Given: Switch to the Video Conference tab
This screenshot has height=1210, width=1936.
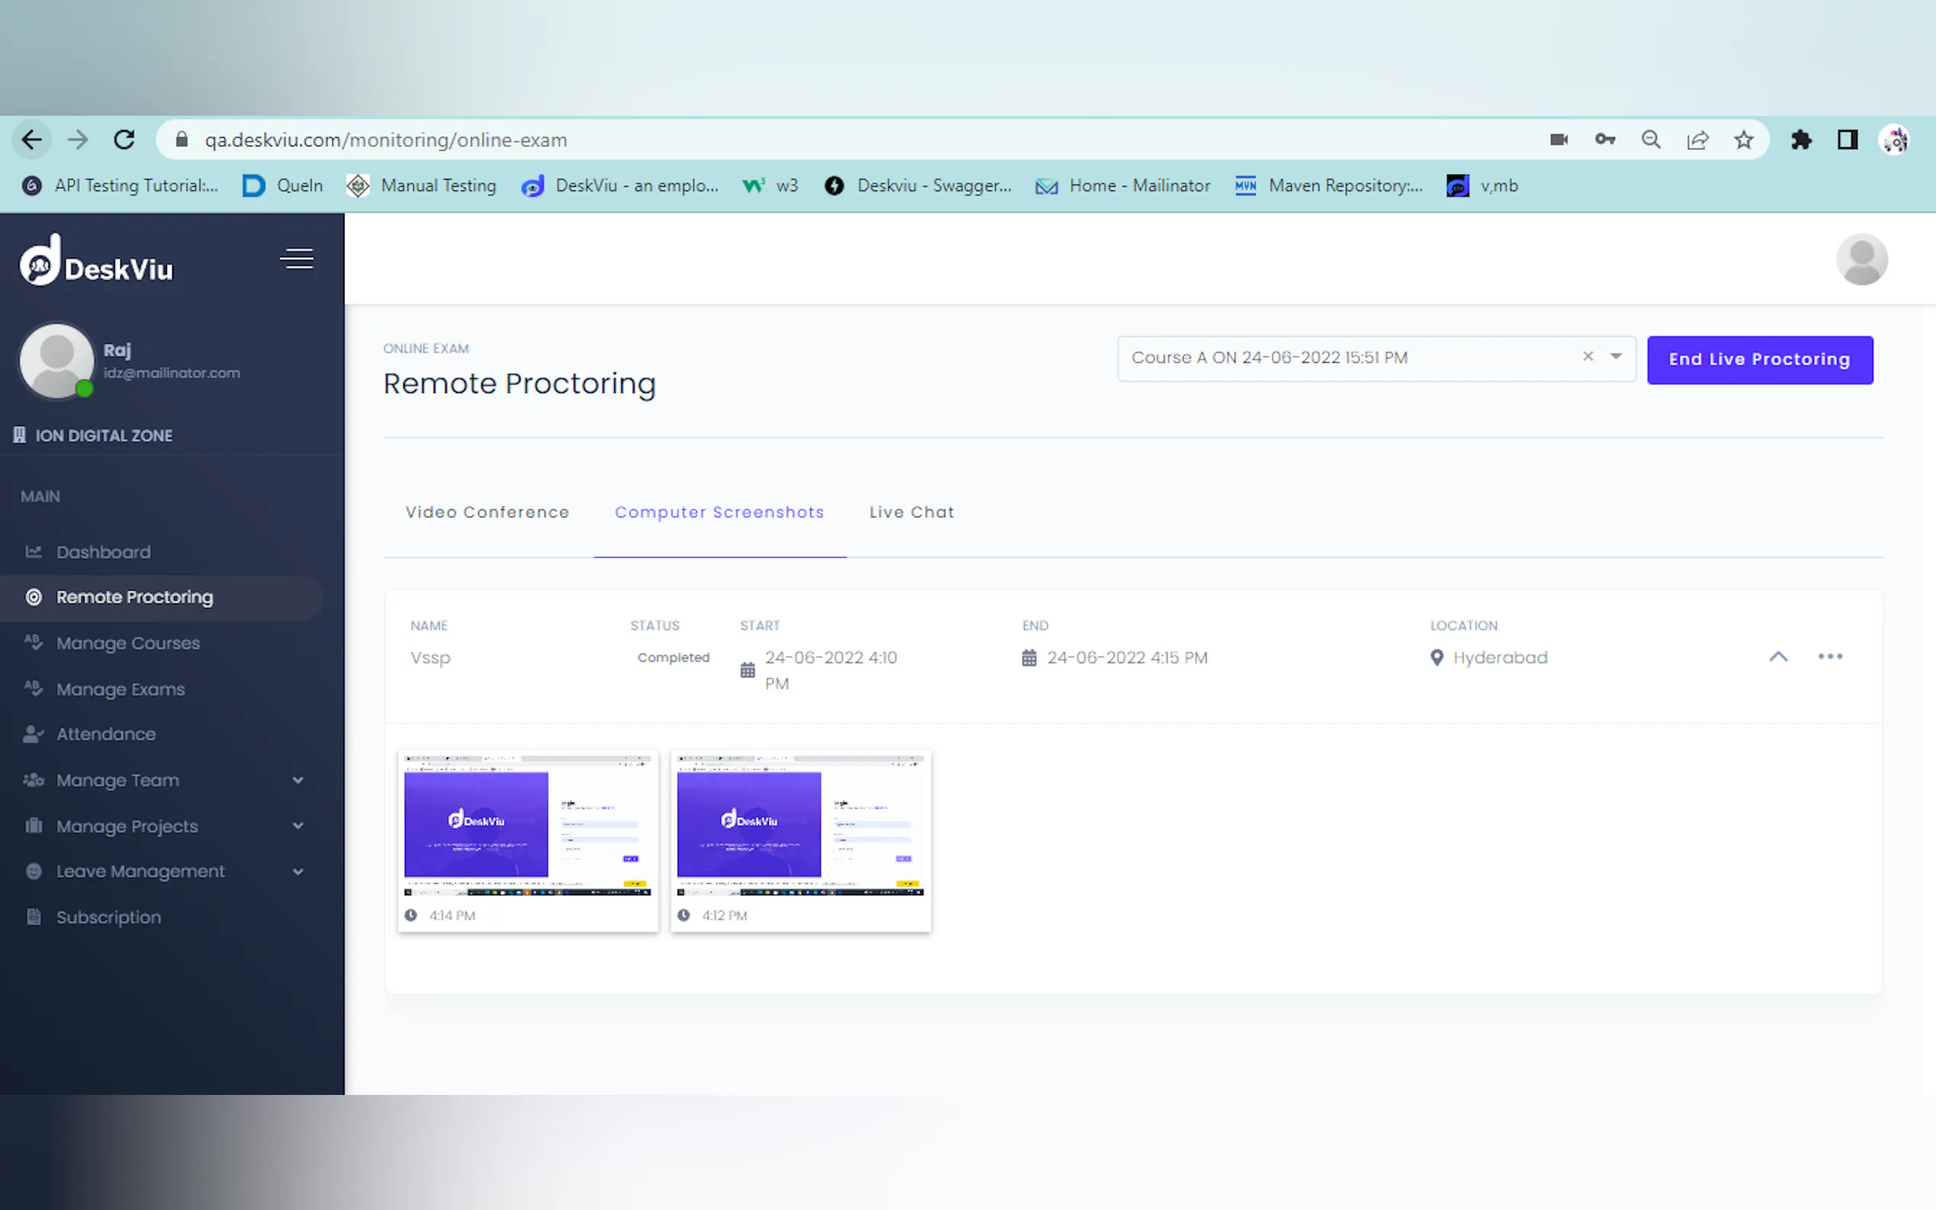Looking at the screenshot, I should [x=486, y=512].
